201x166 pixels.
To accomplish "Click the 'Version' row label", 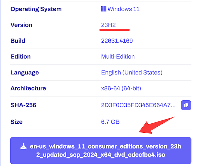I will pyautogui.click(x=21, y=25).
